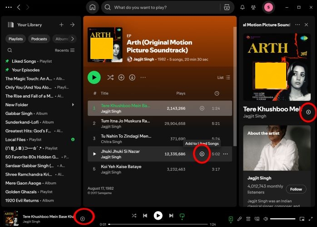Open Chitra Singh artist link

pos(111,142)
